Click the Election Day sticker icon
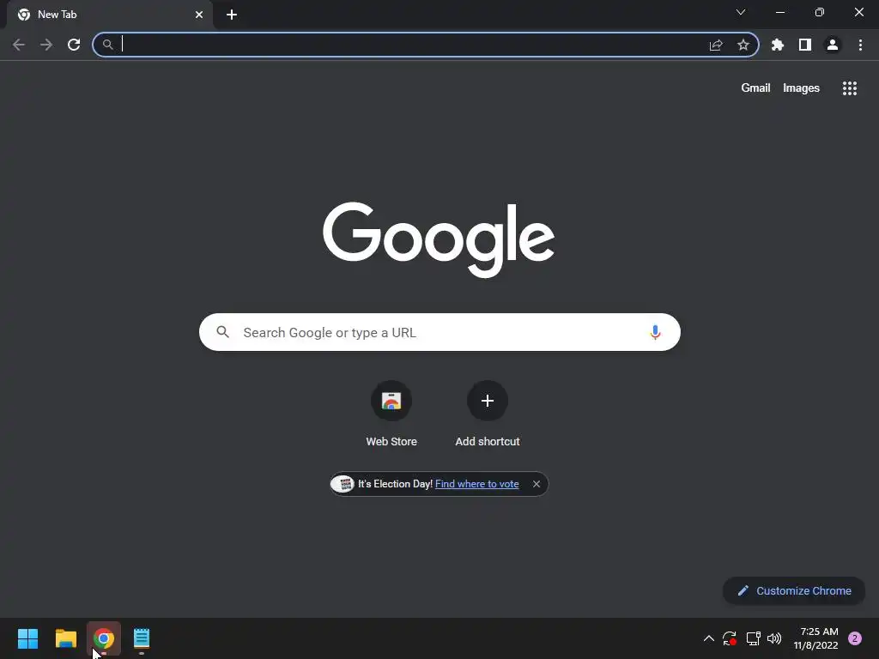Screen dimensions: 879x659 pyautogui.click(x=342, y=484)
